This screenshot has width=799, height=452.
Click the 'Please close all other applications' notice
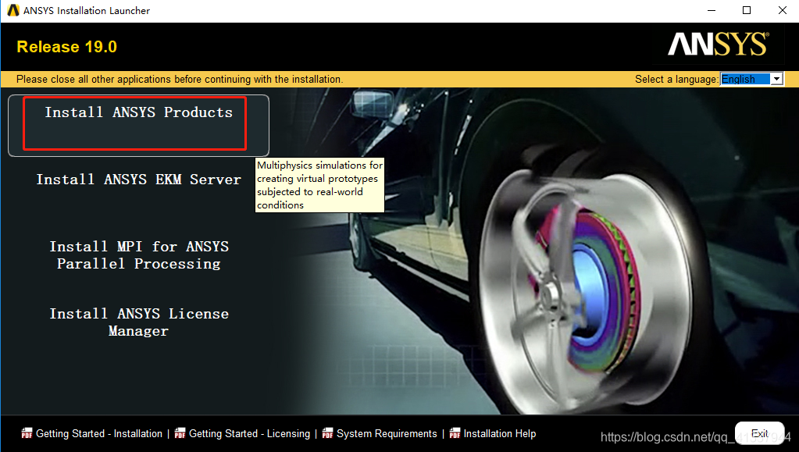coord(180,79)
